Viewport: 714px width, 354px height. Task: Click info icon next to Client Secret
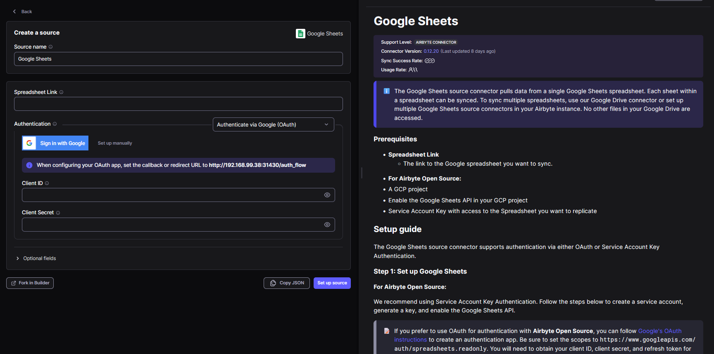tap(58, 213)
